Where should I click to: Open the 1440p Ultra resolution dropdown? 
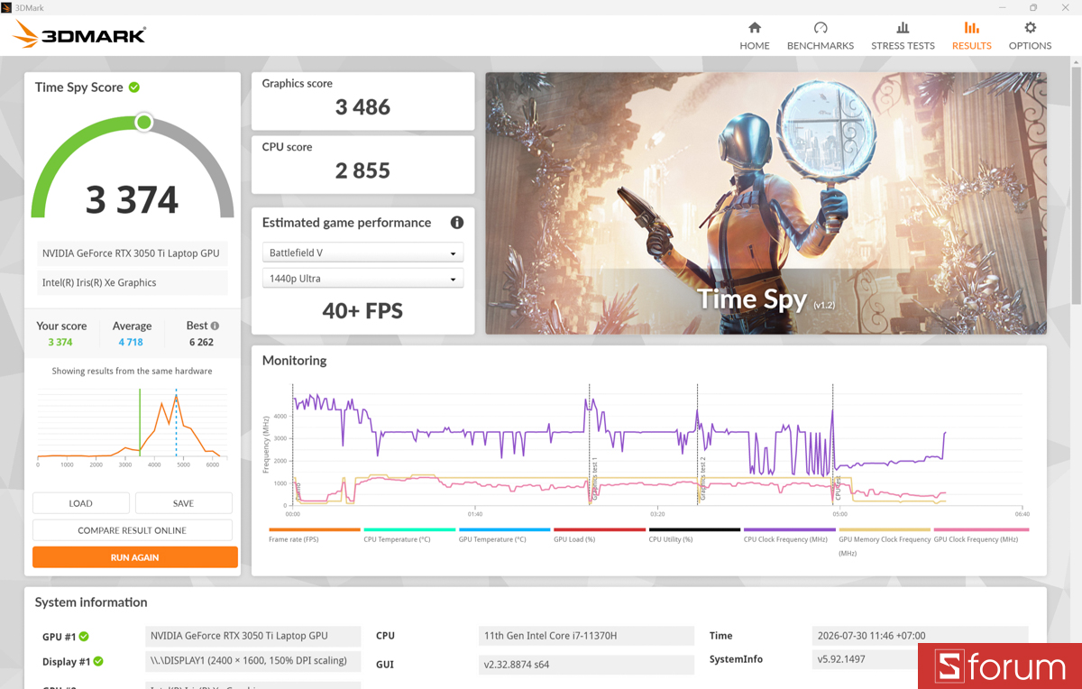(362, 279)
